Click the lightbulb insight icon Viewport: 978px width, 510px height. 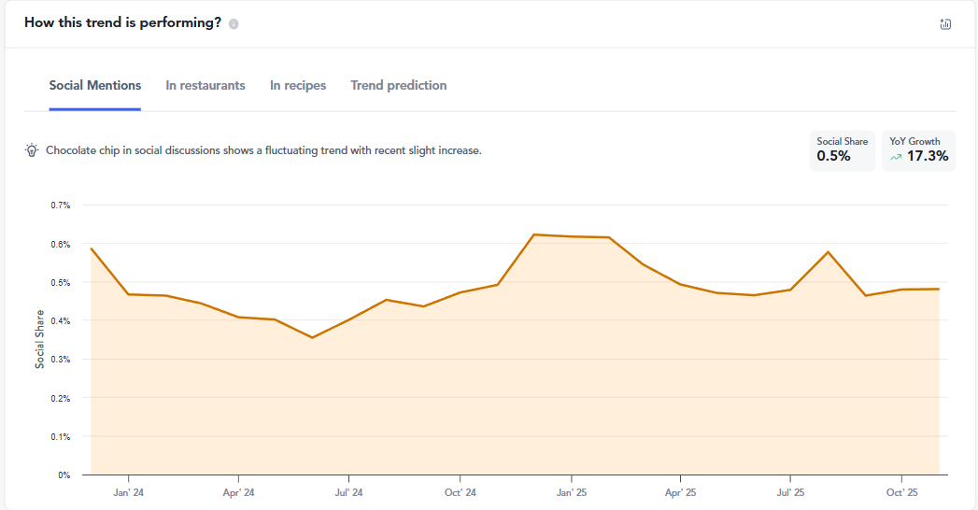coord(31,150)
